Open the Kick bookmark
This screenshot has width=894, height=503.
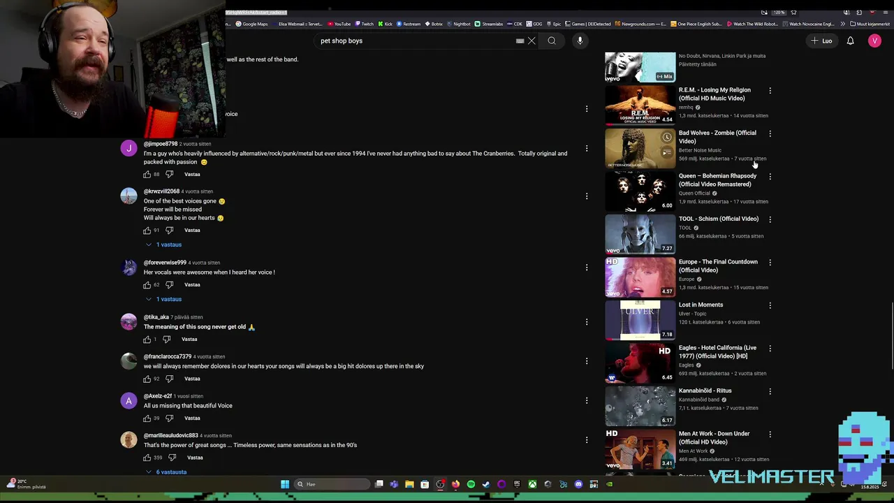pyautogui.click(x=386, y=24)
